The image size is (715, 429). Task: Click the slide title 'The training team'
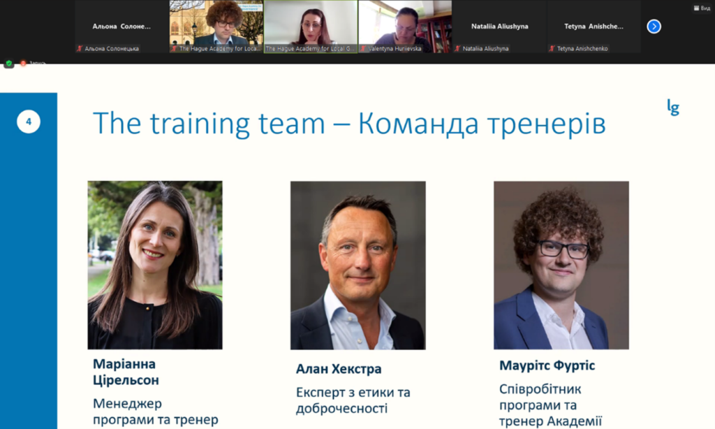pyautogui.click(x=209, y=124)
